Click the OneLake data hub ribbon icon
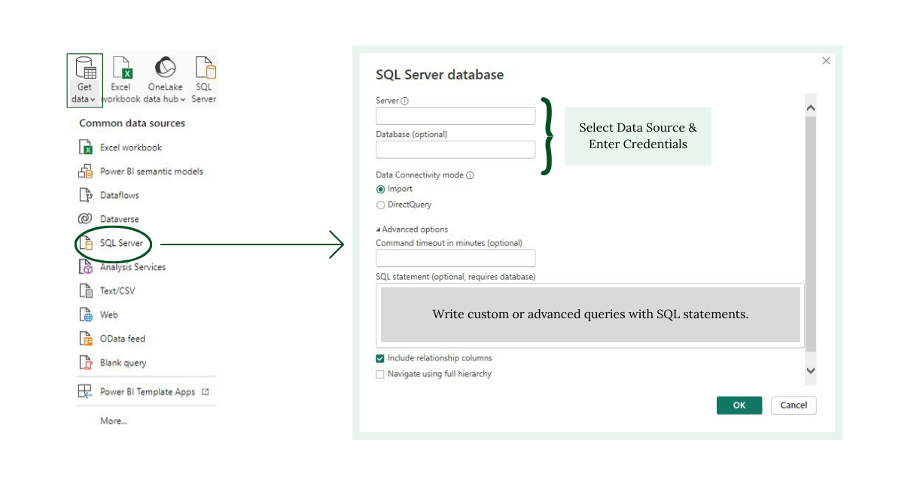 [165, 68]
